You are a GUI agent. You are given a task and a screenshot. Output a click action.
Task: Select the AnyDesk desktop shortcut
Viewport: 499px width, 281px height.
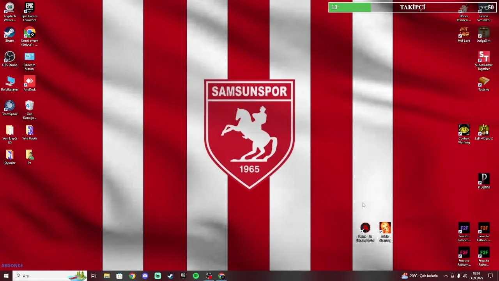click(x=29, y=84)
